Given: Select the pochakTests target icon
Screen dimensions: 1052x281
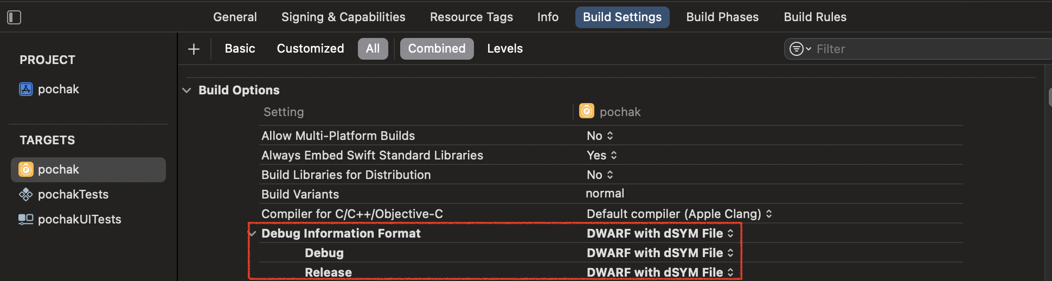Looking at the screenshot, I should coord(26,194).
